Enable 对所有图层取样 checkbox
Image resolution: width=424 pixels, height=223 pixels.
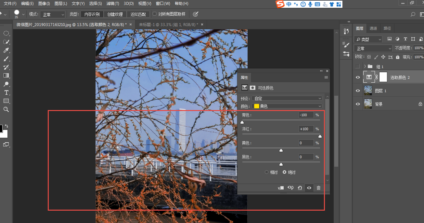click(155, 14)
